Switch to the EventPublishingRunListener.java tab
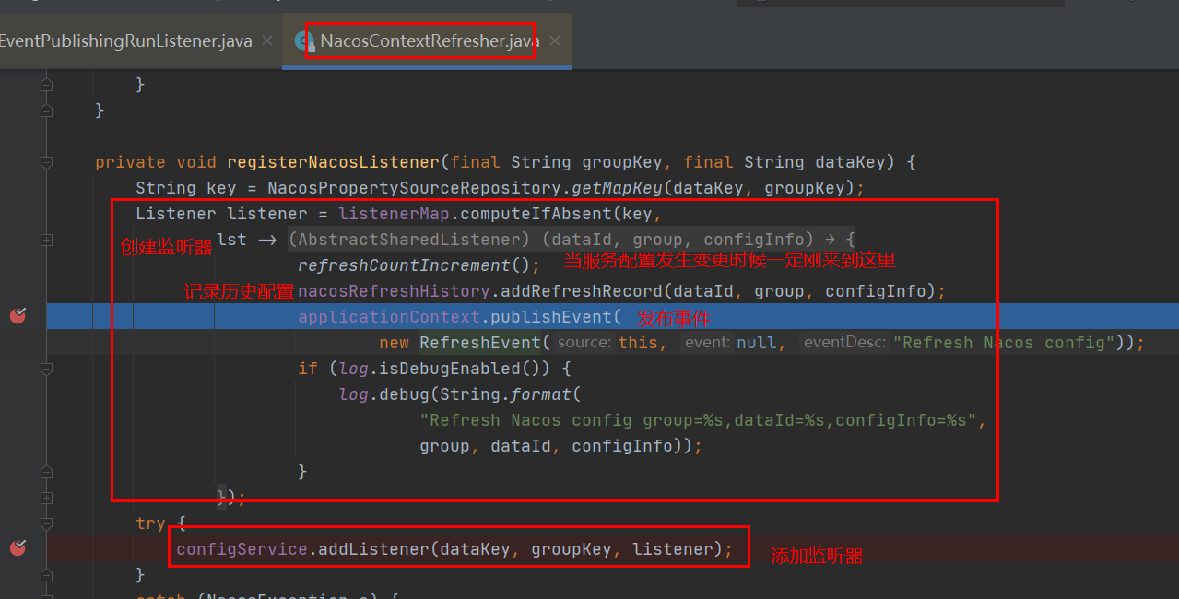This screenshot has height=599, width=1179. 126,41
